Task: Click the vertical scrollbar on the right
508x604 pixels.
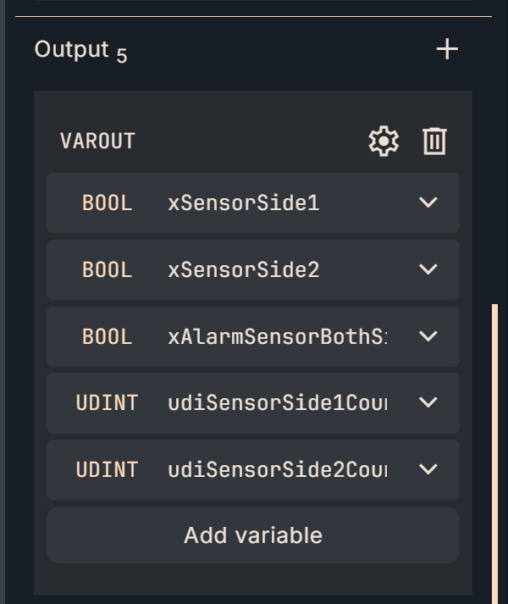Action: pyautogui.click(x=494, y=449)
